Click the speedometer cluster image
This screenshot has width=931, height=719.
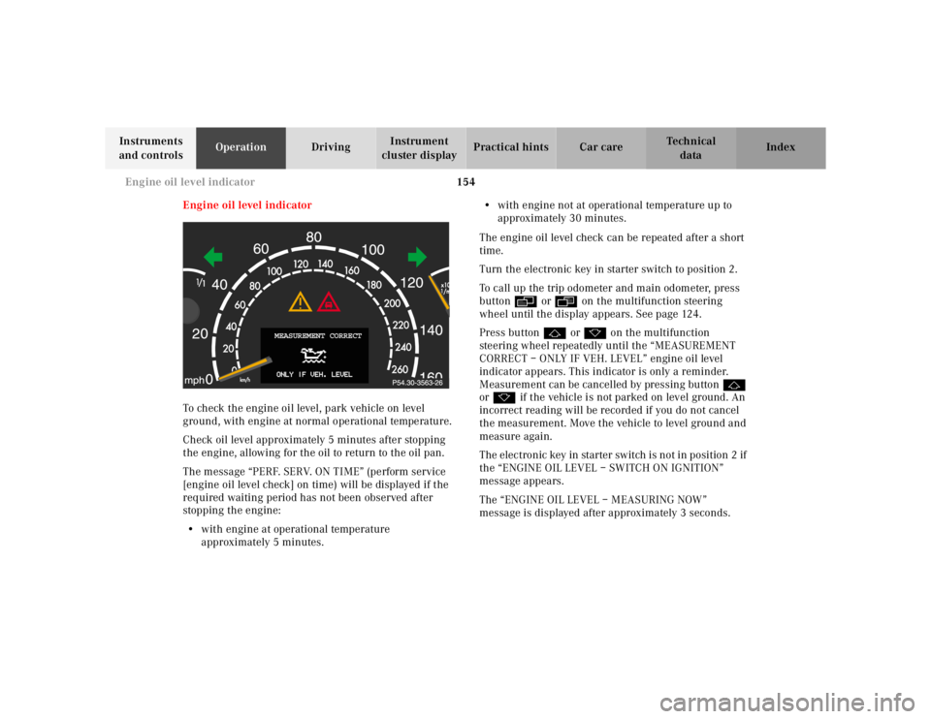click(x=316, y=305)
